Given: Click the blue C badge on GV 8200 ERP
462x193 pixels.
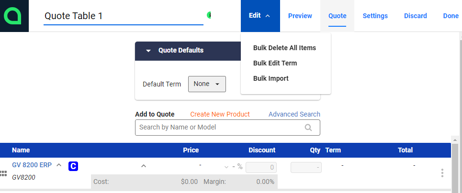Looking at the screenshot, I should (x=73, y=166).
